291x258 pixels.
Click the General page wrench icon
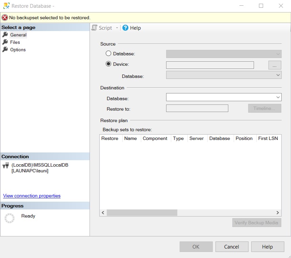5,35
